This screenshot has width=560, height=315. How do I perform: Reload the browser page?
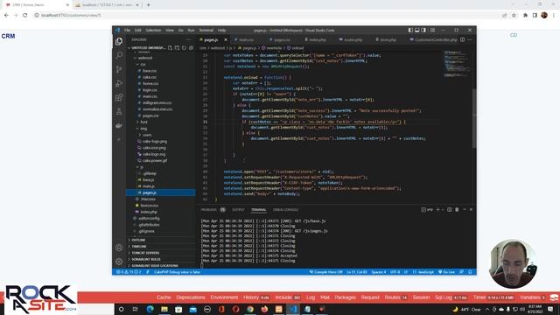25,16
